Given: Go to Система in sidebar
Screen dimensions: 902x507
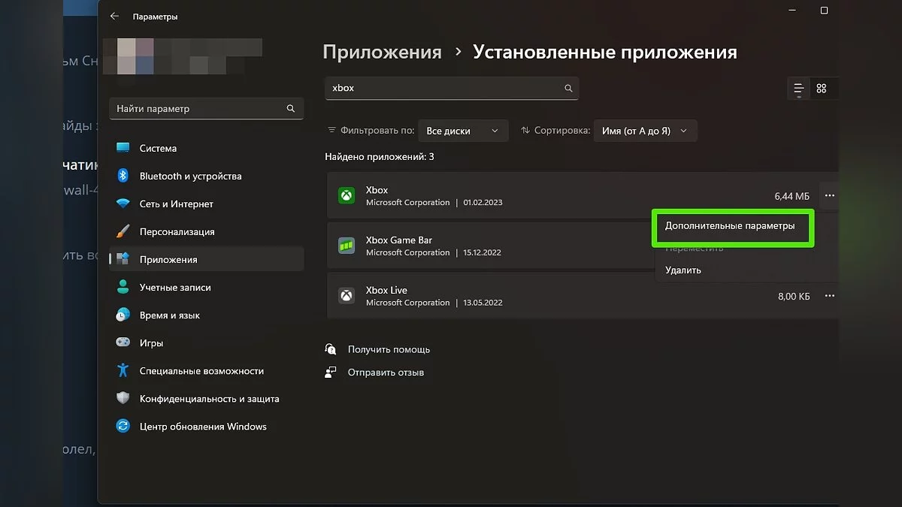Looking at the screenshot, I should [158, 149].
